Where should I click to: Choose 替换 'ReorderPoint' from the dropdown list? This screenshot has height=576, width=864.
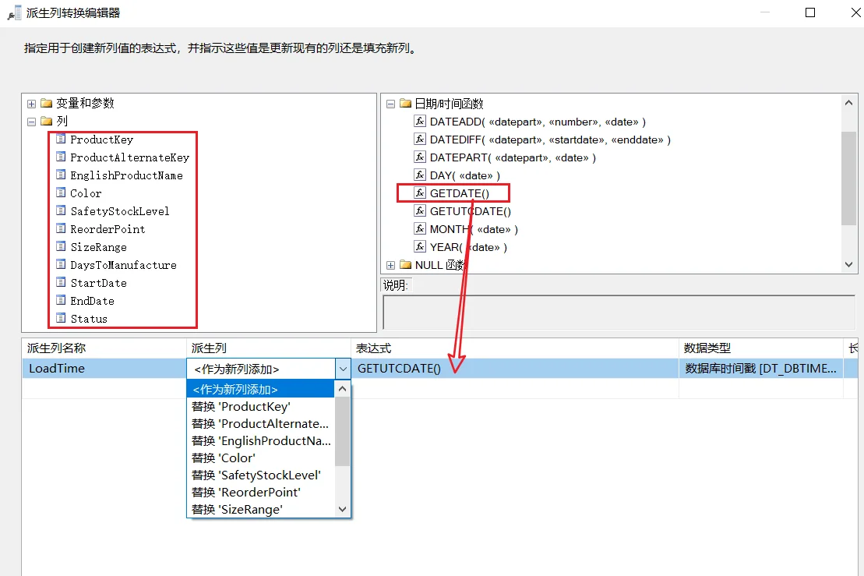pyautogui.click(x=261, y=493)
